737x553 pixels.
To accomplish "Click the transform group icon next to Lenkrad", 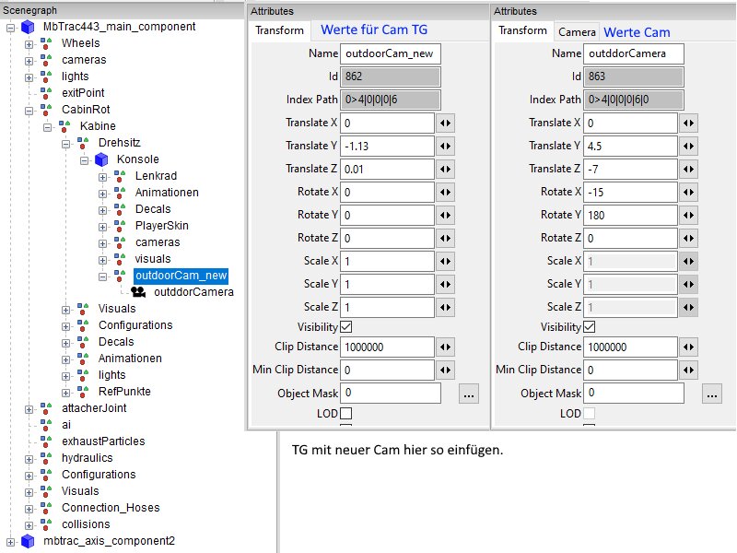I will point(121,176).
